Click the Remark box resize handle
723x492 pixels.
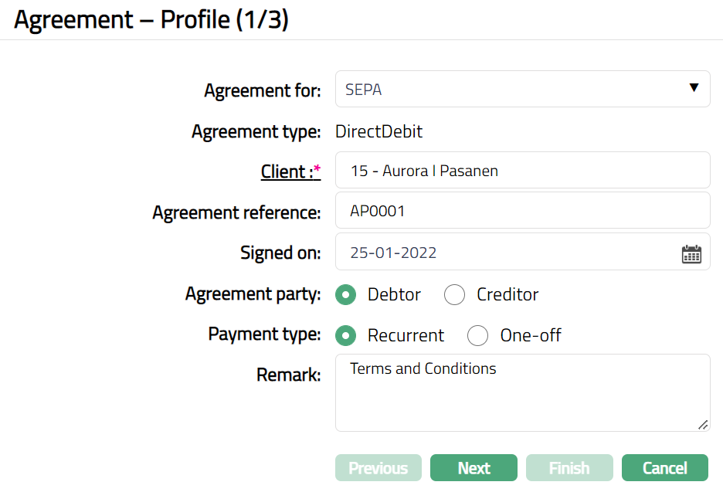click(702, 424)
